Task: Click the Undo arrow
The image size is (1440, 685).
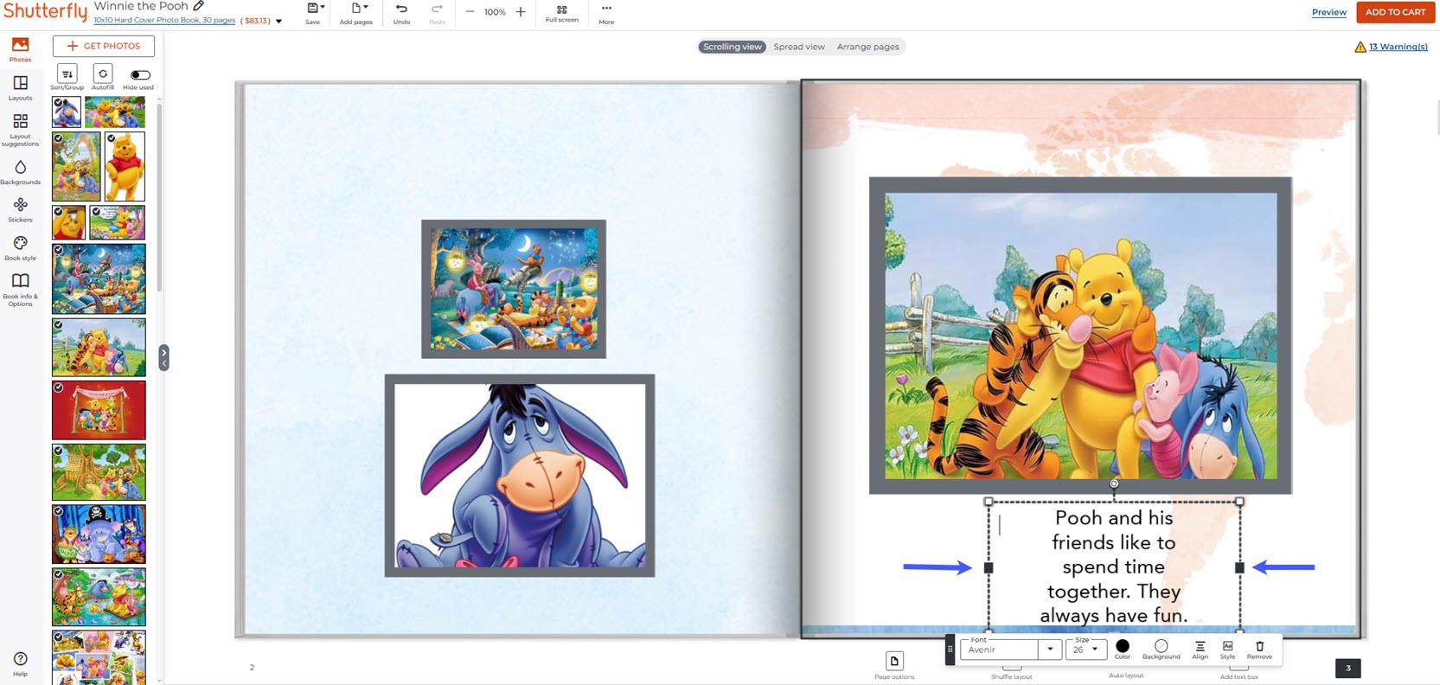Action: (x=401, y=13)
